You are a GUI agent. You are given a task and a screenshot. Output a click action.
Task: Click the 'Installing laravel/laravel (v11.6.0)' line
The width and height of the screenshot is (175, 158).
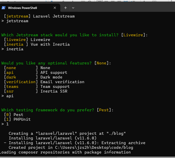coord(53,138)
